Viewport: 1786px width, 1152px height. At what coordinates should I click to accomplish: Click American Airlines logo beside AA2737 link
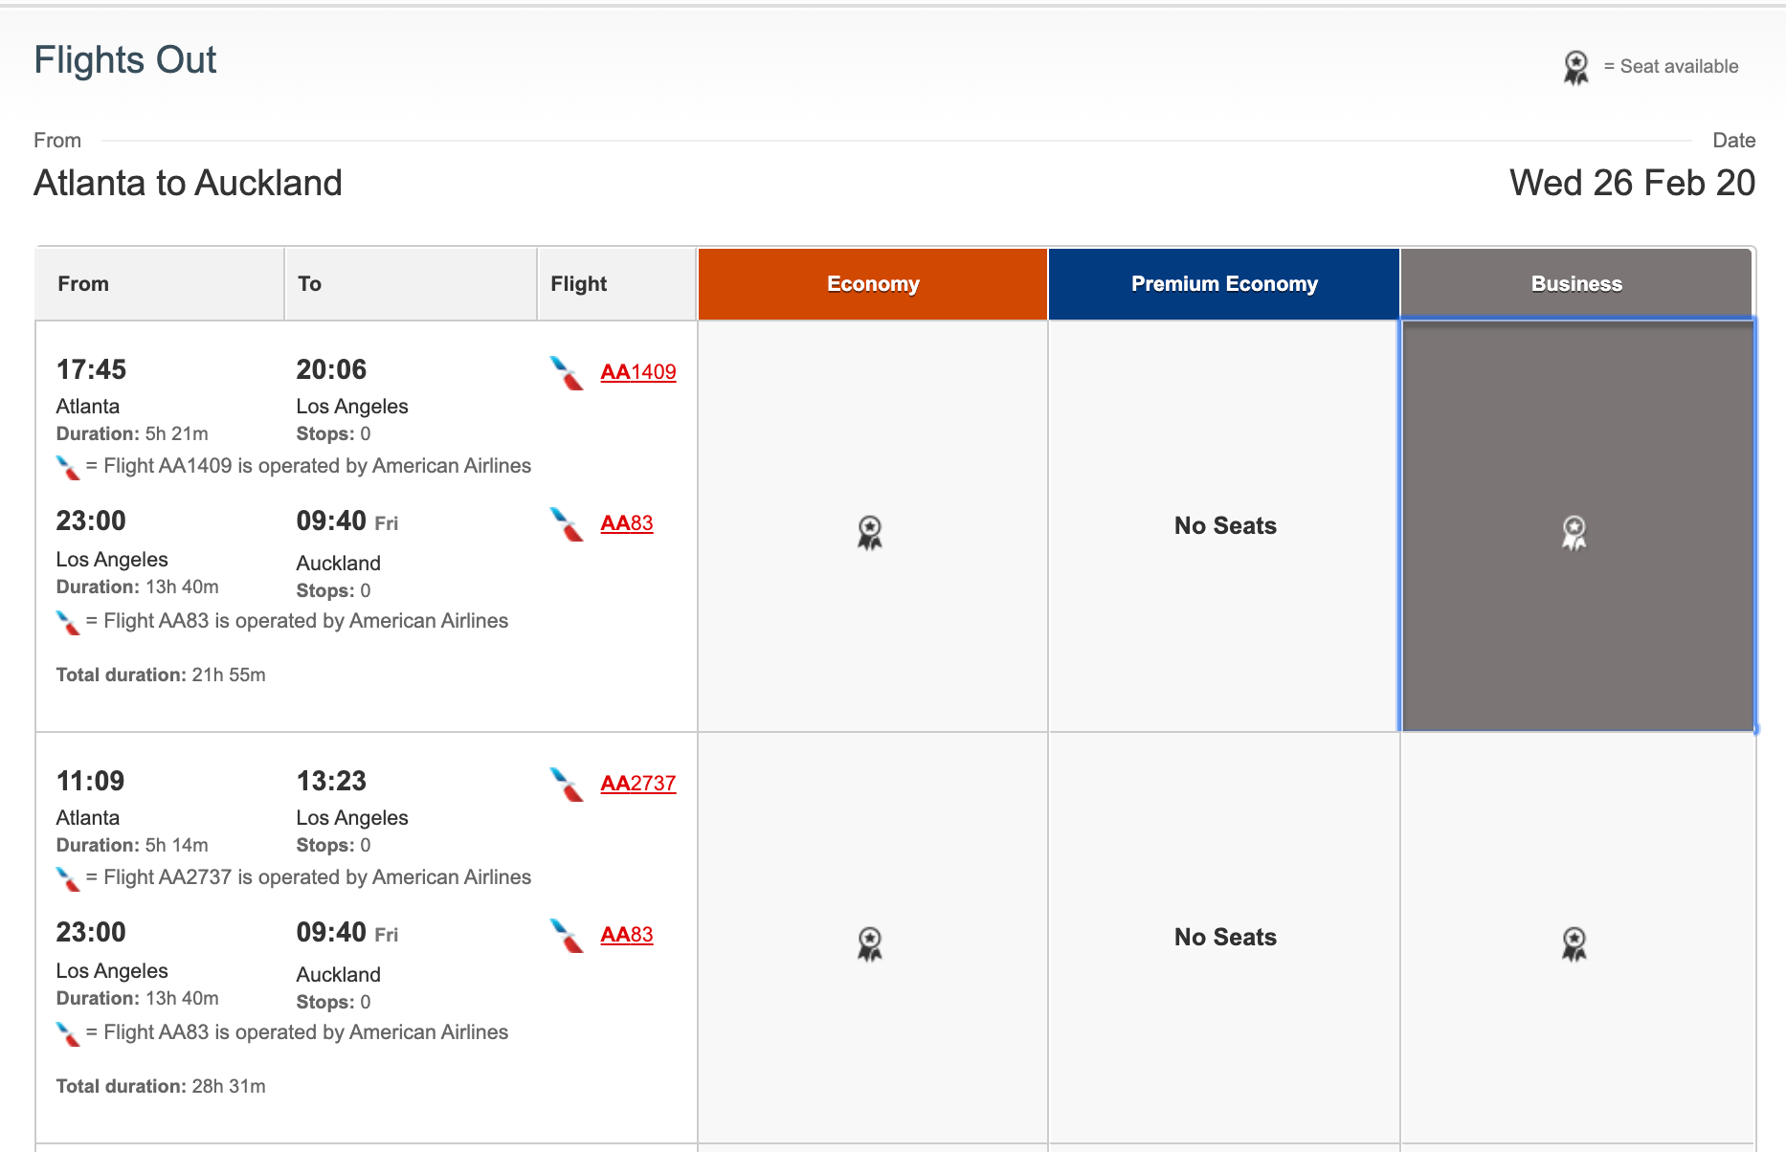tap(567, 785)
